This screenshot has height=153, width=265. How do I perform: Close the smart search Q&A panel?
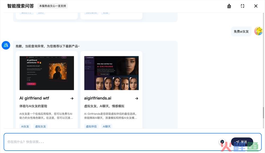256,6
